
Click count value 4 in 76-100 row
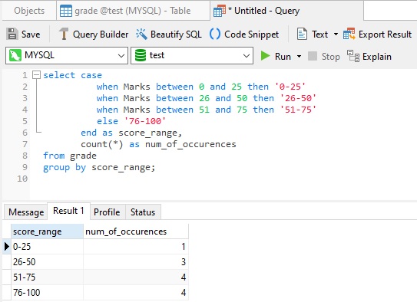[136, 293]
